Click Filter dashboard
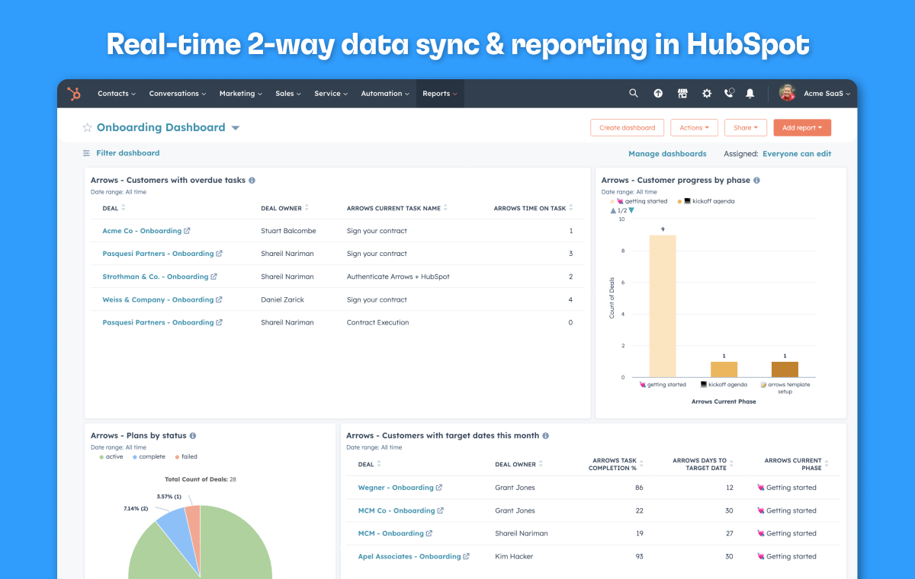The image size is (915, 579). click(128, 153)
